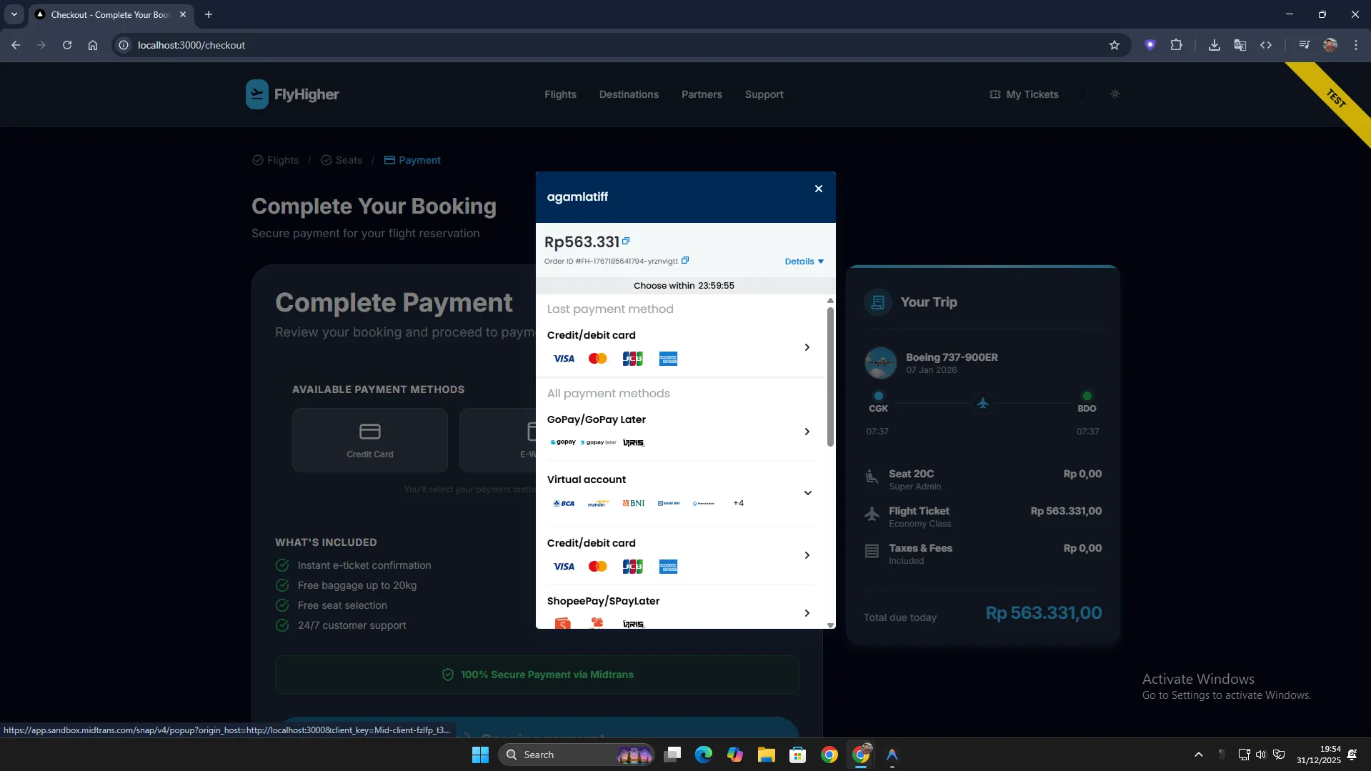Expand the Virtual account bank list
This screenshot has width=1371, height=771.
[x=807, y=493]
